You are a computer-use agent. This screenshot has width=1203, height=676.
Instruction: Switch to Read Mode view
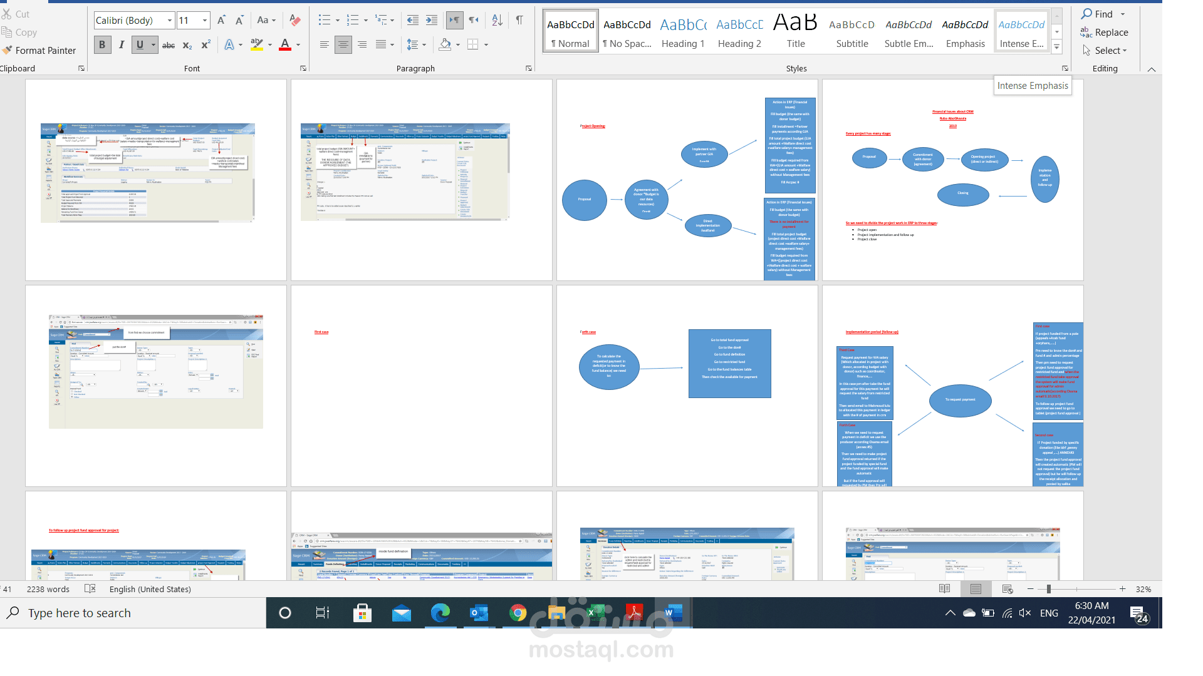[944, 589]
